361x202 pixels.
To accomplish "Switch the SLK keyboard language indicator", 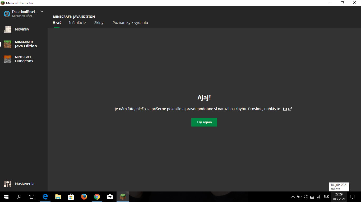I will pyautogui.click(x=326, y=197).
